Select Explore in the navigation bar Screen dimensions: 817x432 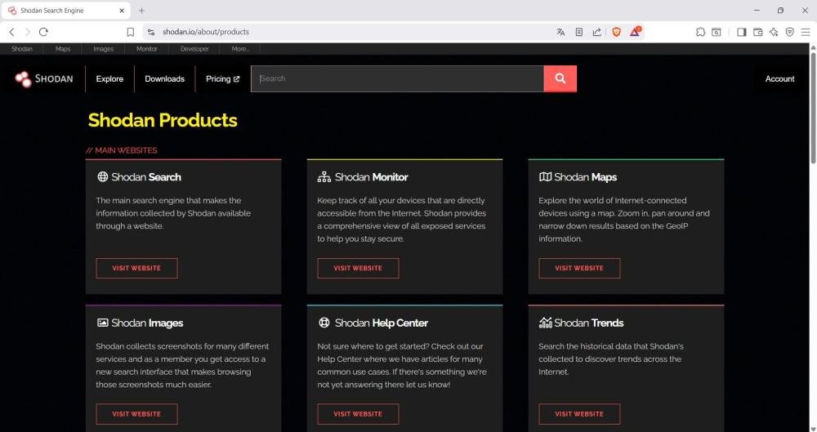[x=109, y=79]
